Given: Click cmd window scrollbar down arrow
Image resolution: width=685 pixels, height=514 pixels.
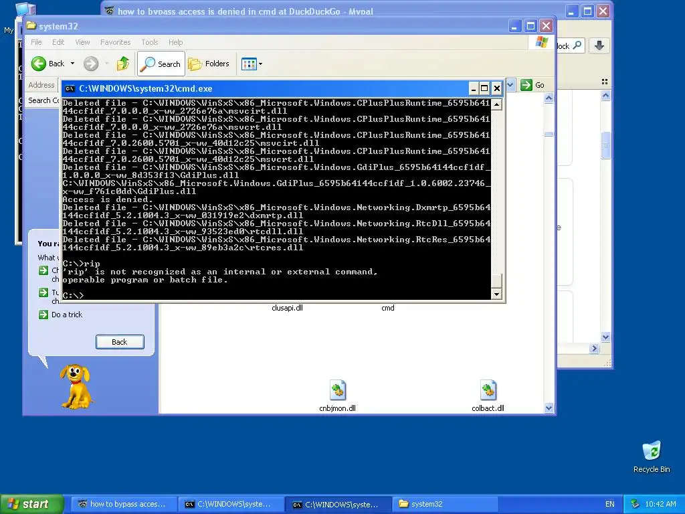Looking at the screenshot, I should 496,294.
